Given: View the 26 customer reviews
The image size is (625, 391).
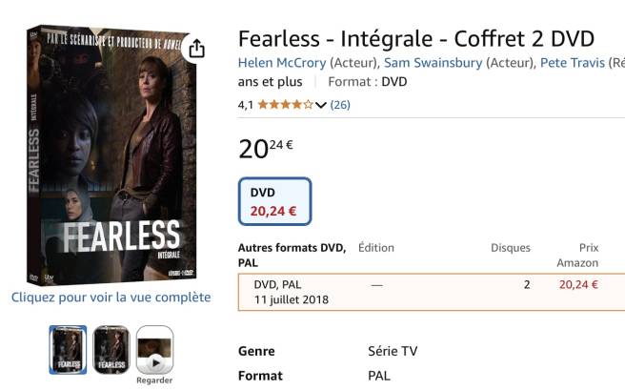Looking at the screenshot, I should (340, 105).
